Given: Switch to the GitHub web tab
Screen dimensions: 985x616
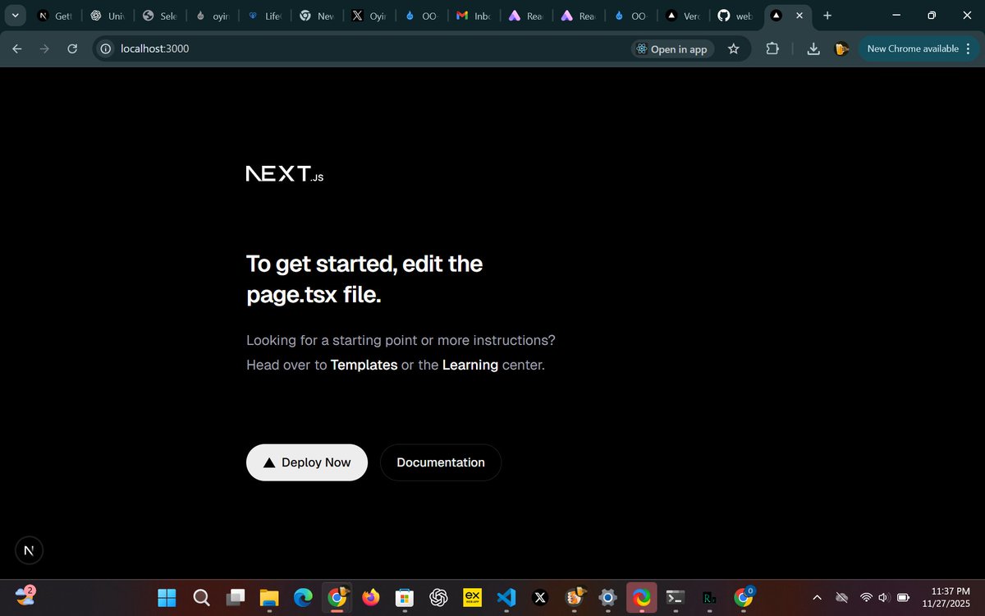Looking at the screenshot, I should point(736,15).
